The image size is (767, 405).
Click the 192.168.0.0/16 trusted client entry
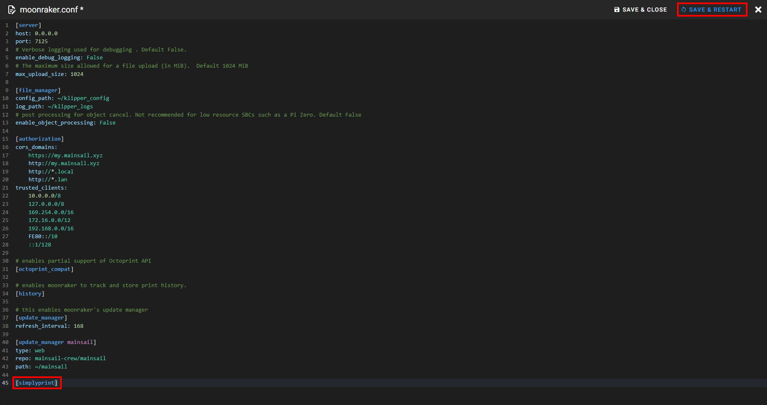point(51,228)
